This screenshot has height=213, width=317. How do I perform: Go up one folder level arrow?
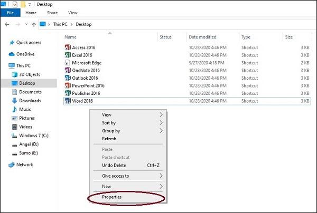tap(34, 25)
